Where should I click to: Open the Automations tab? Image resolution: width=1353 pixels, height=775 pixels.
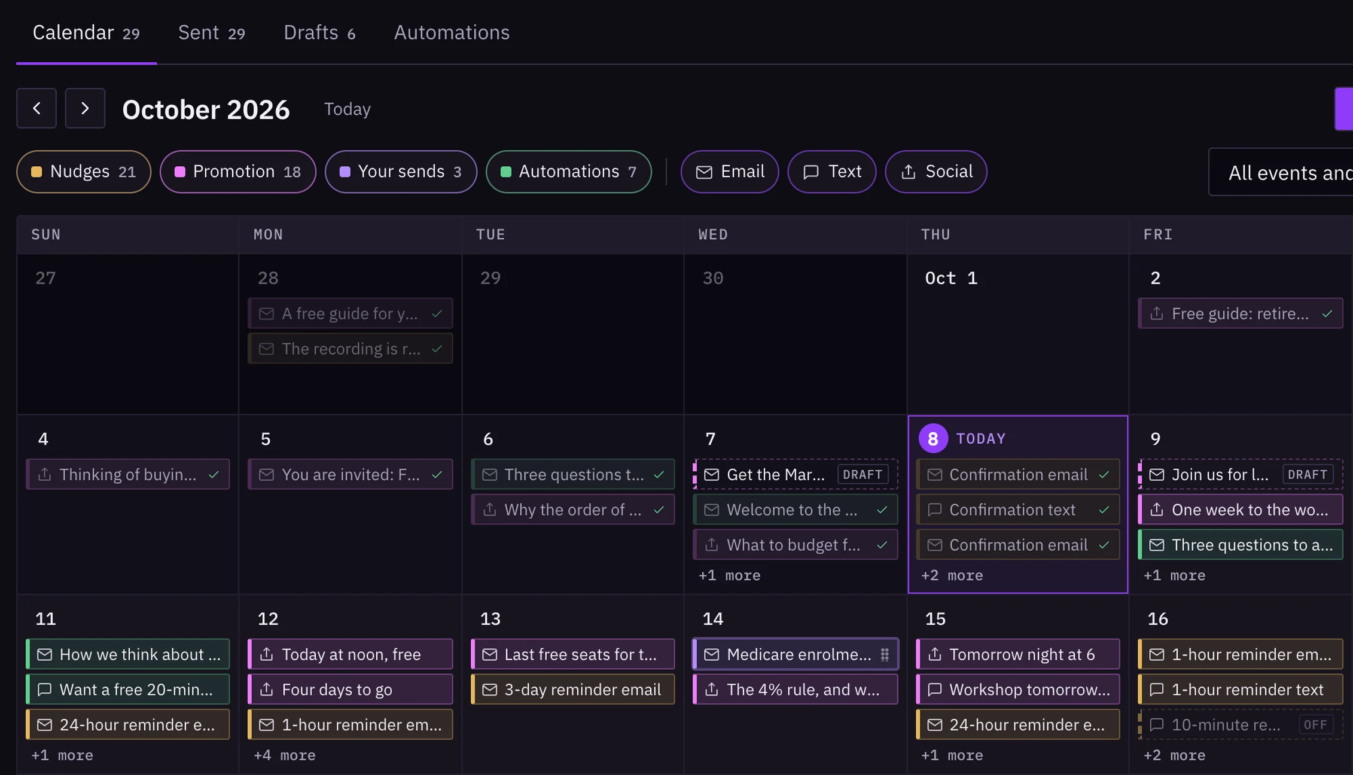pyautogui.click(x=452, y=32)
